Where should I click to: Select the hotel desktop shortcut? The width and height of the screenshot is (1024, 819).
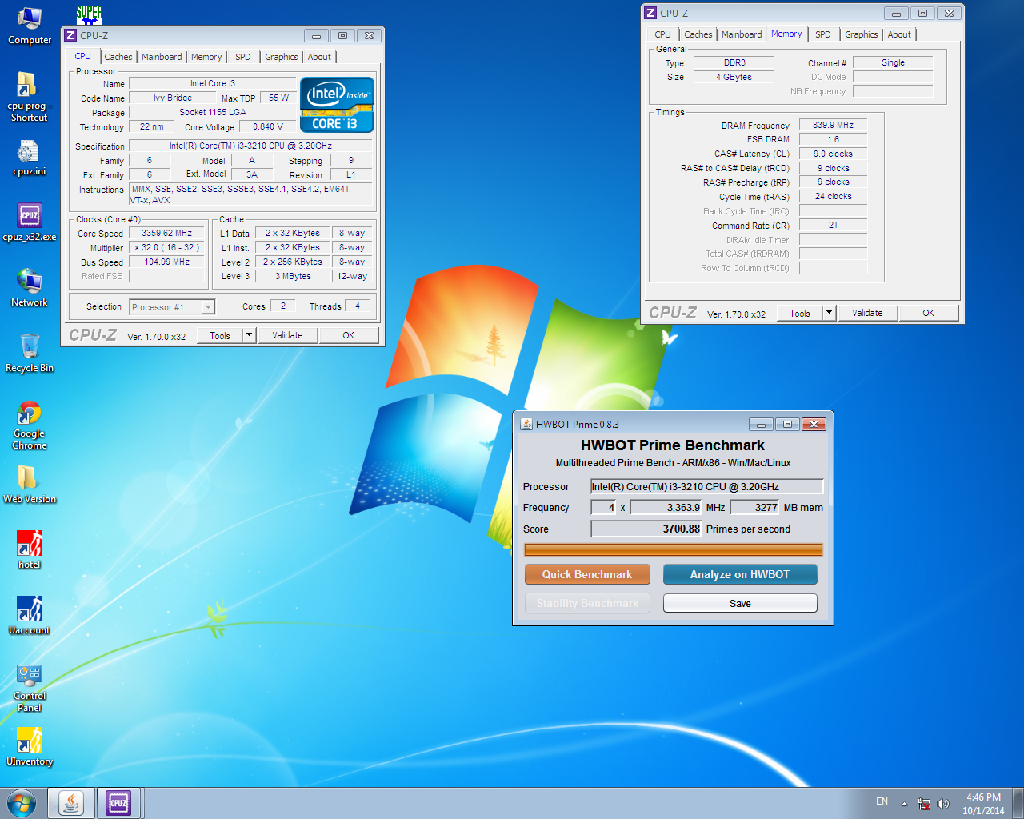click(x=30, y=550)
